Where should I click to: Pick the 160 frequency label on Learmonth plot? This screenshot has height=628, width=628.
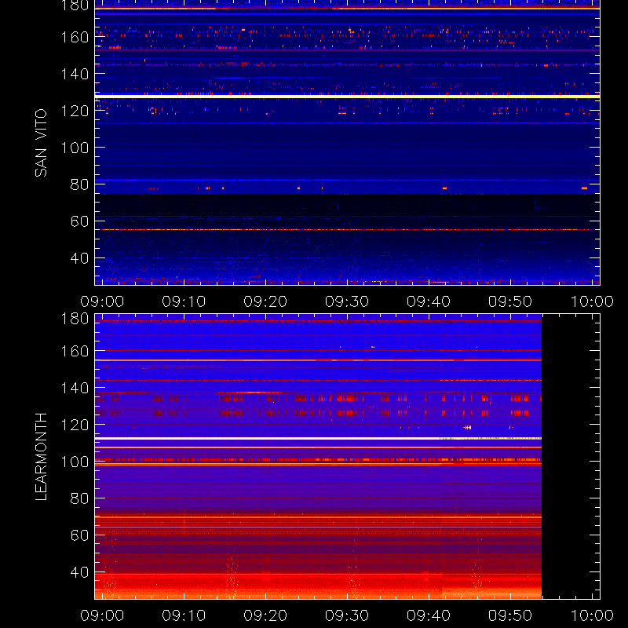[x=75, y=351]
